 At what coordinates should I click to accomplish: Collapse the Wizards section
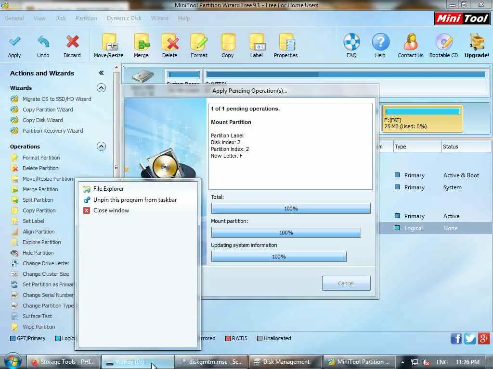click(x=101, y=88)
